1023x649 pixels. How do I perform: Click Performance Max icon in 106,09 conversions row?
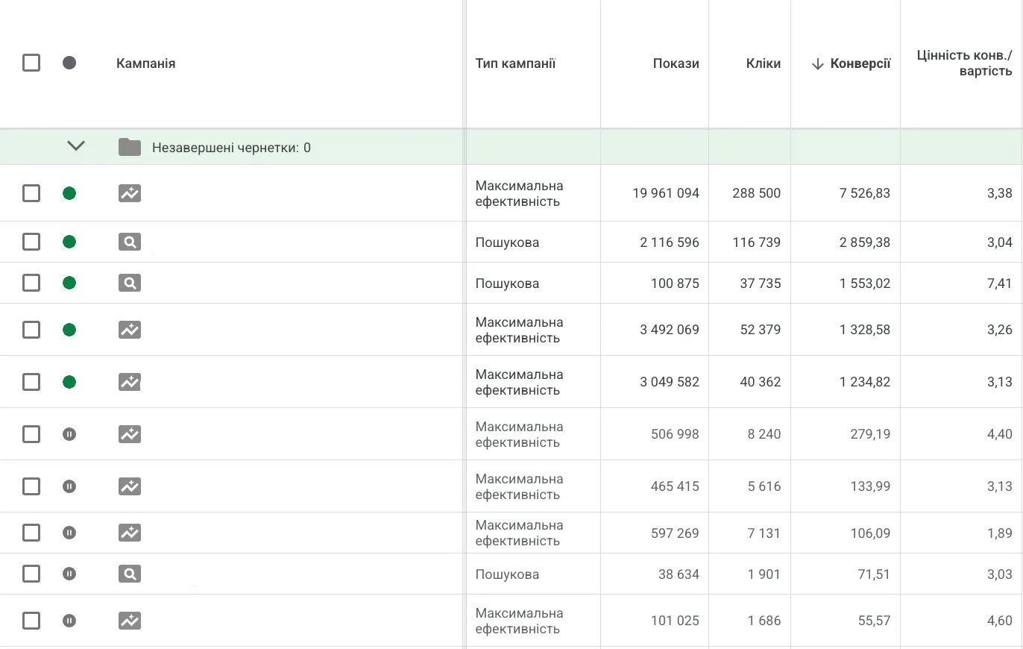pyautogui.click(x=130, y=533)
